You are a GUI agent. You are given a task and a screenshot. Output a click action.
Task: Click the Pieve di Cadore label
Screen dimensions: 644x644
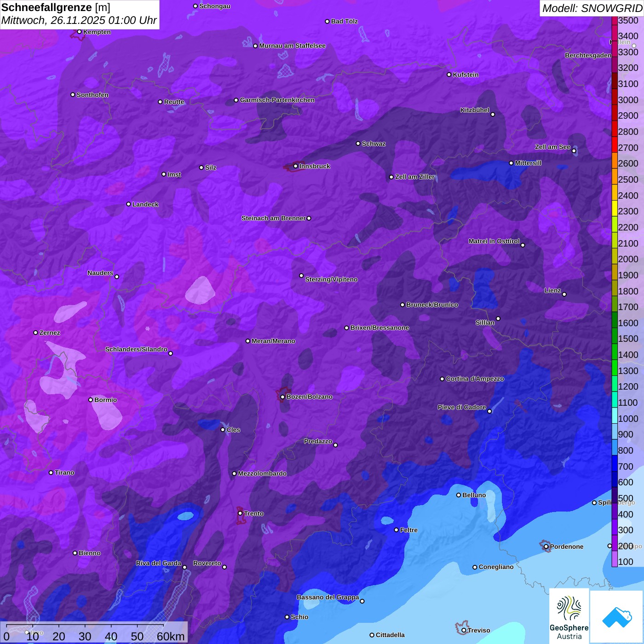click(462, 407)
